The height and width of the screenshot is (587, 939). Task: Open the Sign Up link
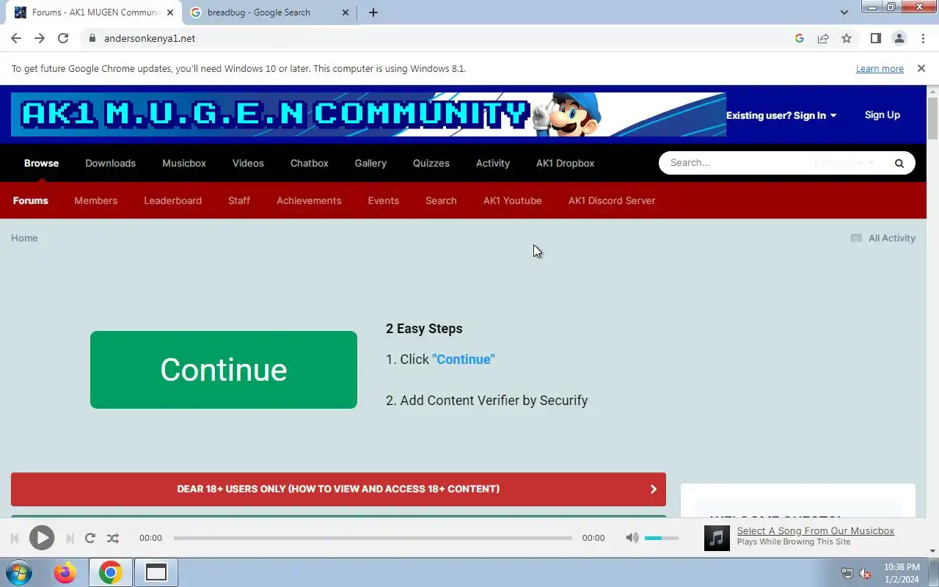pyautogui.click(x=882, y=115)
